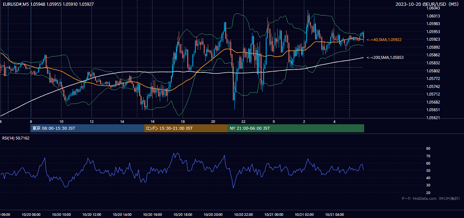
Task: Click price axis value 1.05621
Action: coord(433,118)
